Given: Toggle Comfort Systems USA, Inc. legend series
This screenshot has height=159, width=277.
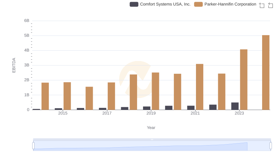Looking at the screenshot, I should click(160, 4).
